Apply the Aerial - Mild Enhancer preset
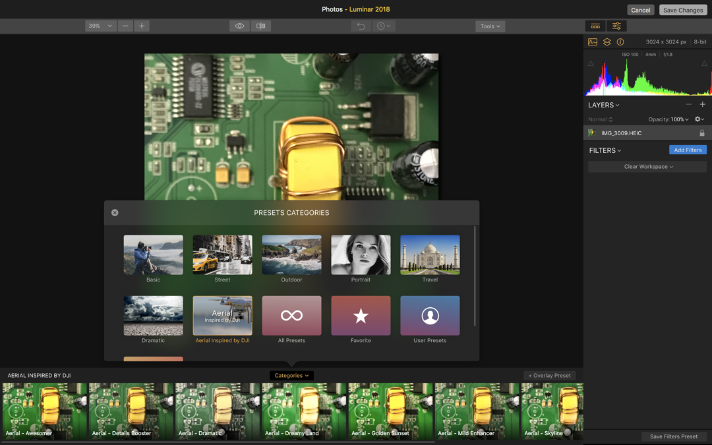The height and width of the screenshot is (445, 712). coord(477,411)
